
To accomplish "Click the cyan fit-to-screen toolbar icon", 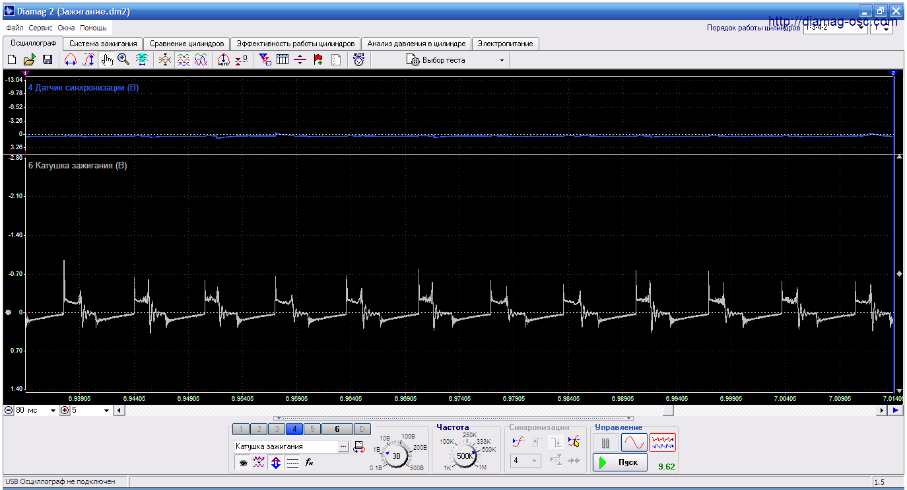I will click(x=141, y=60).
